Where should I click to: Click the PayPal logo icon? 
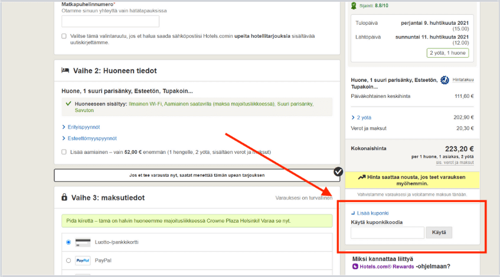click(x=83, y=260)
